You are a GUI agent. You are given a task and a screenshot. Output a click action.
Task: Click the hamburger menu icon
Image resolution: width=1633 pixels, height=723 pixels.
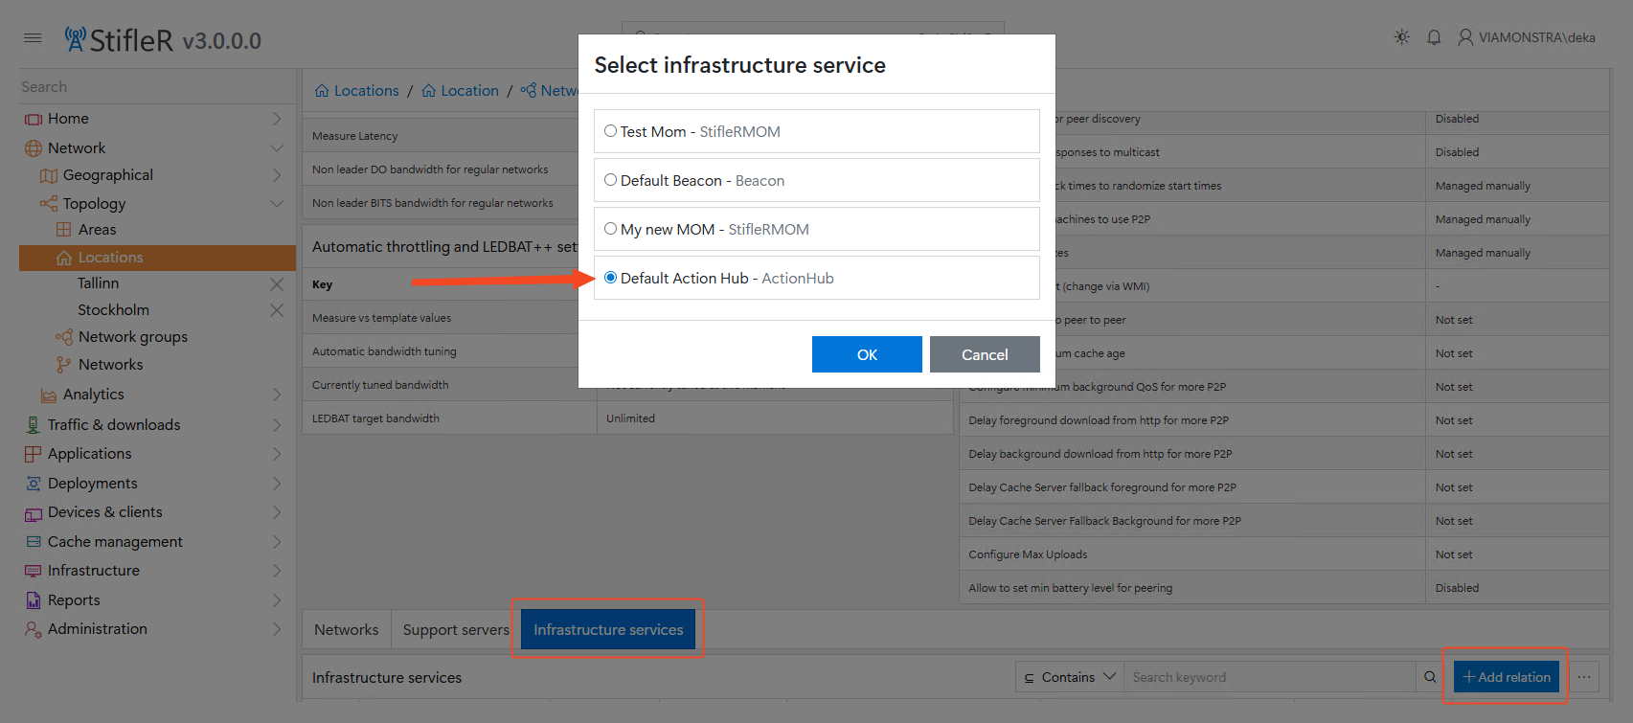33,38
